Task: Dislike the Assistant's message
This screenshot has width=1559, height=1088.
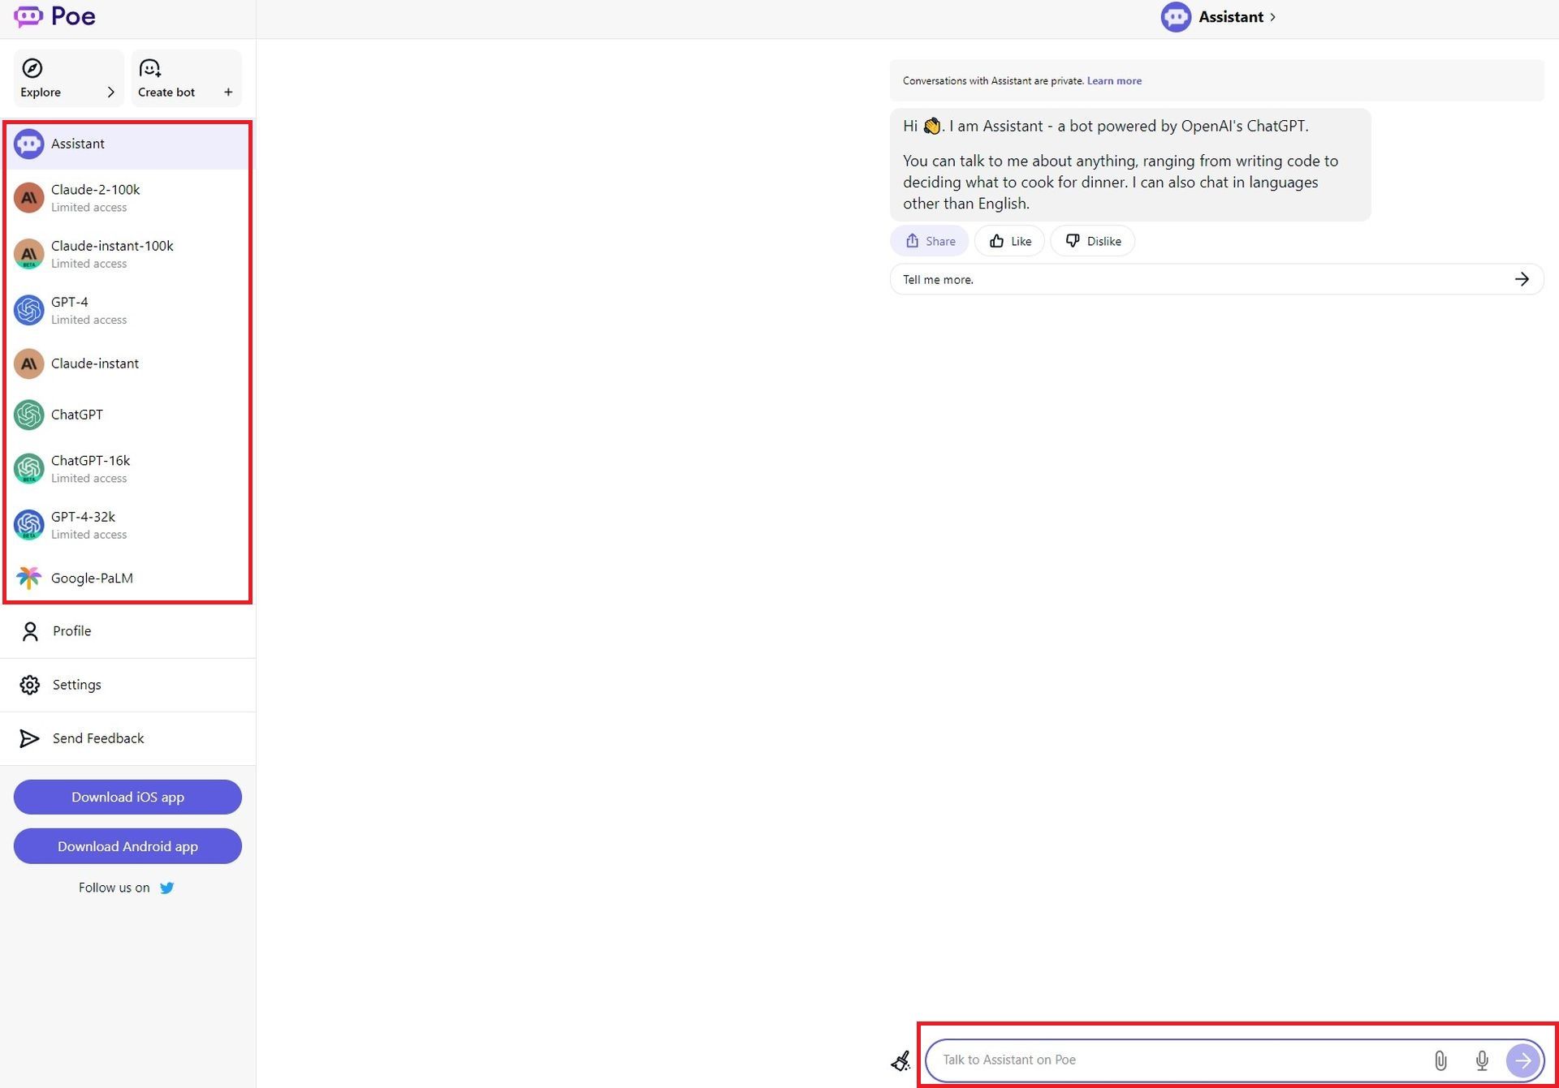Action: (1093, 241)
